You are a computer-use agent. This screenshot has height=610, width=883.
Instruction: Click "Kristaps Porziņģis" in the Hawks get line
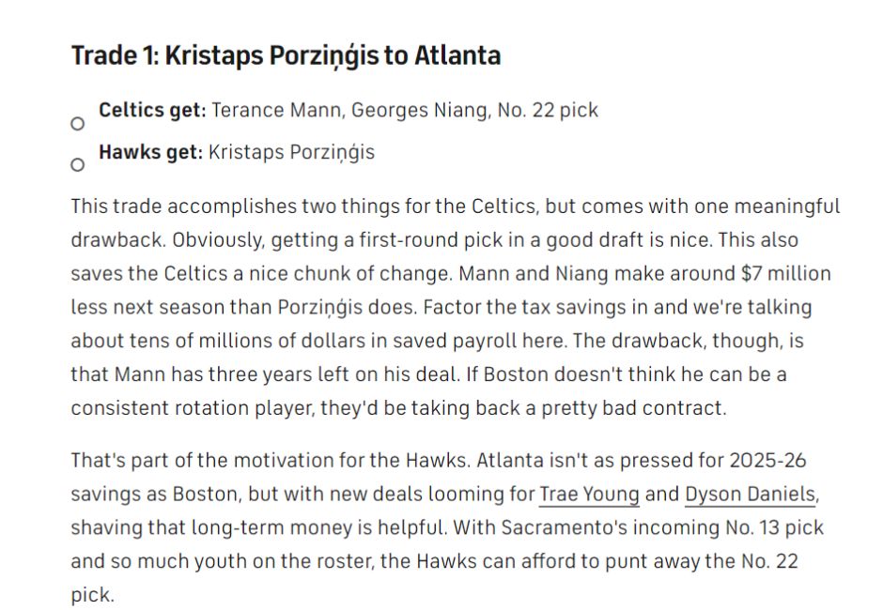[x=291, y=152]
